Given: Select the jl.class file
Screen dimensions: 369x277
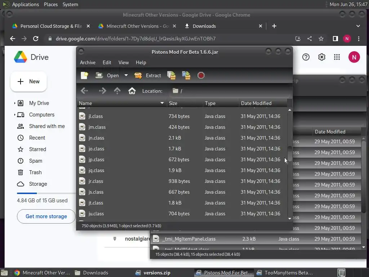Looking at the screenshot, I should pos(182,116).
